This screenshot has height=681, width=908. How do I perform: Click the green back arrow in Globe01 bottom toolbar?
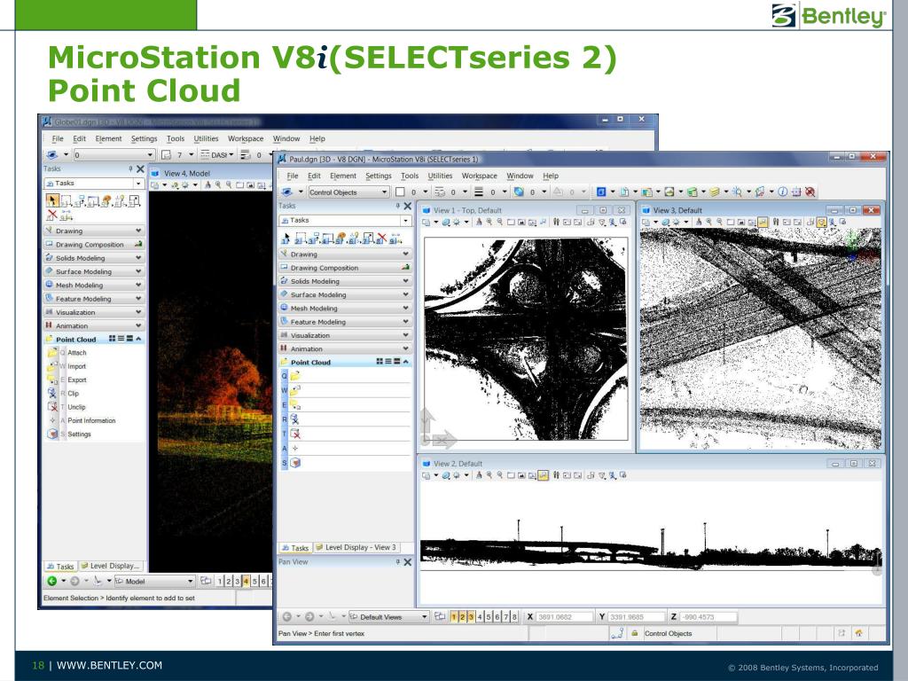(52, 581)
